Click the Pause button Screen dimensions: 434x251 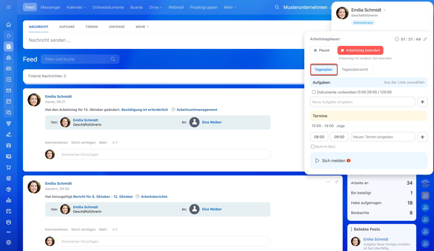point(321,50)
